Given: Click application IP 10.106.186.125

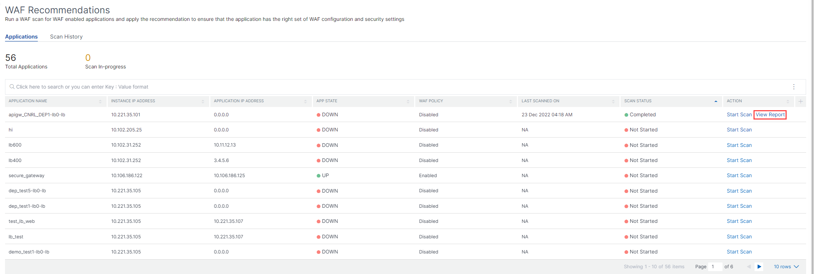Looking at the screenshot, I should tap(229, 176).
